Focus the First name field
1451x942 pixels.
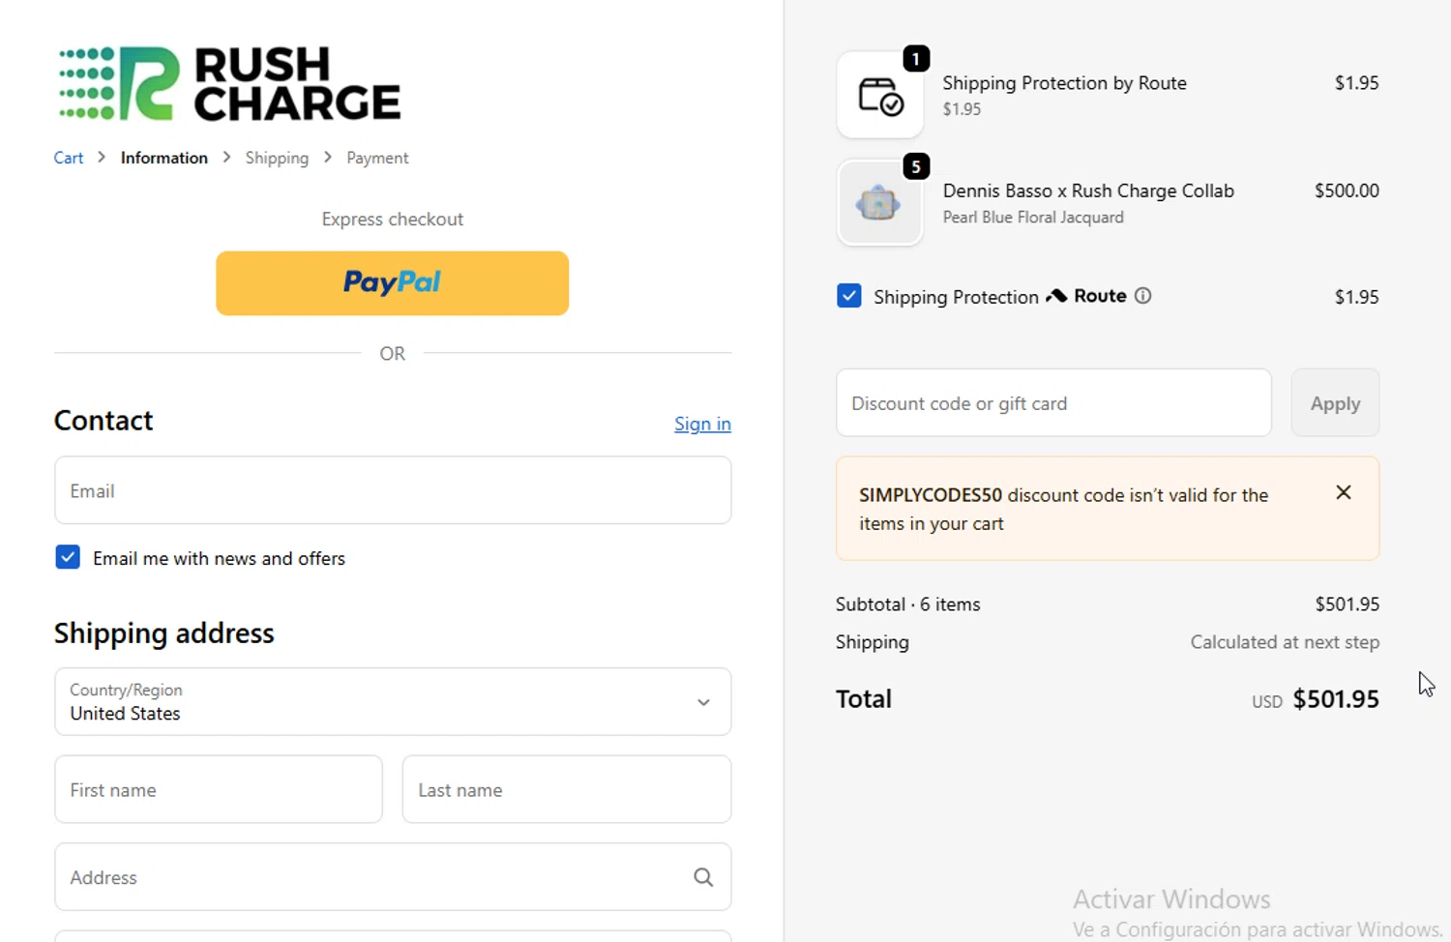click(219, 790)
